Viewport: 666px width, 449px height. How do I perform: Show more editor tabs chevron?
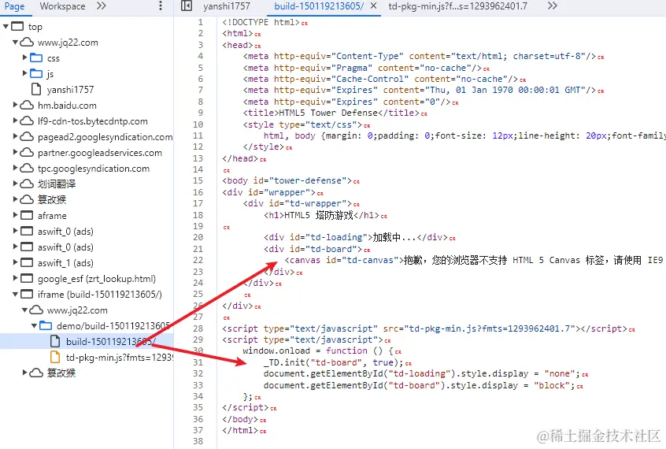pos(552,6)
